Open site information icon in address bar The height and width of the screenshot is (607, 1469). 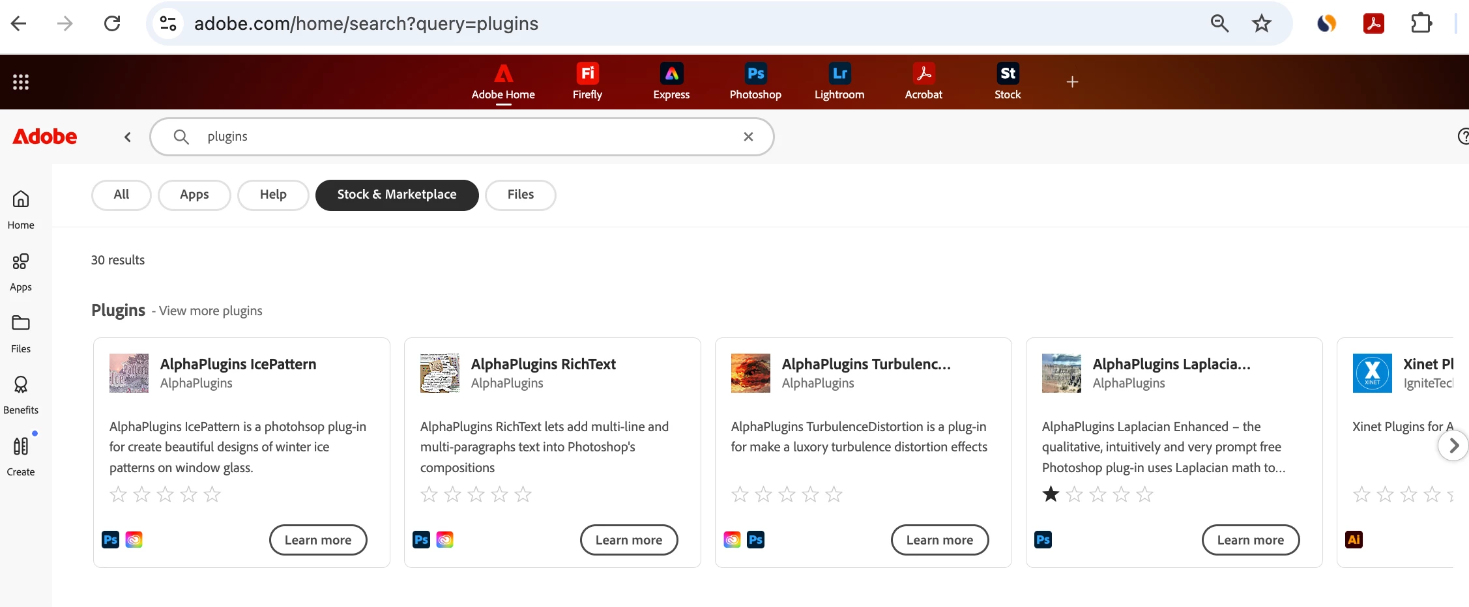coord(168,24)
